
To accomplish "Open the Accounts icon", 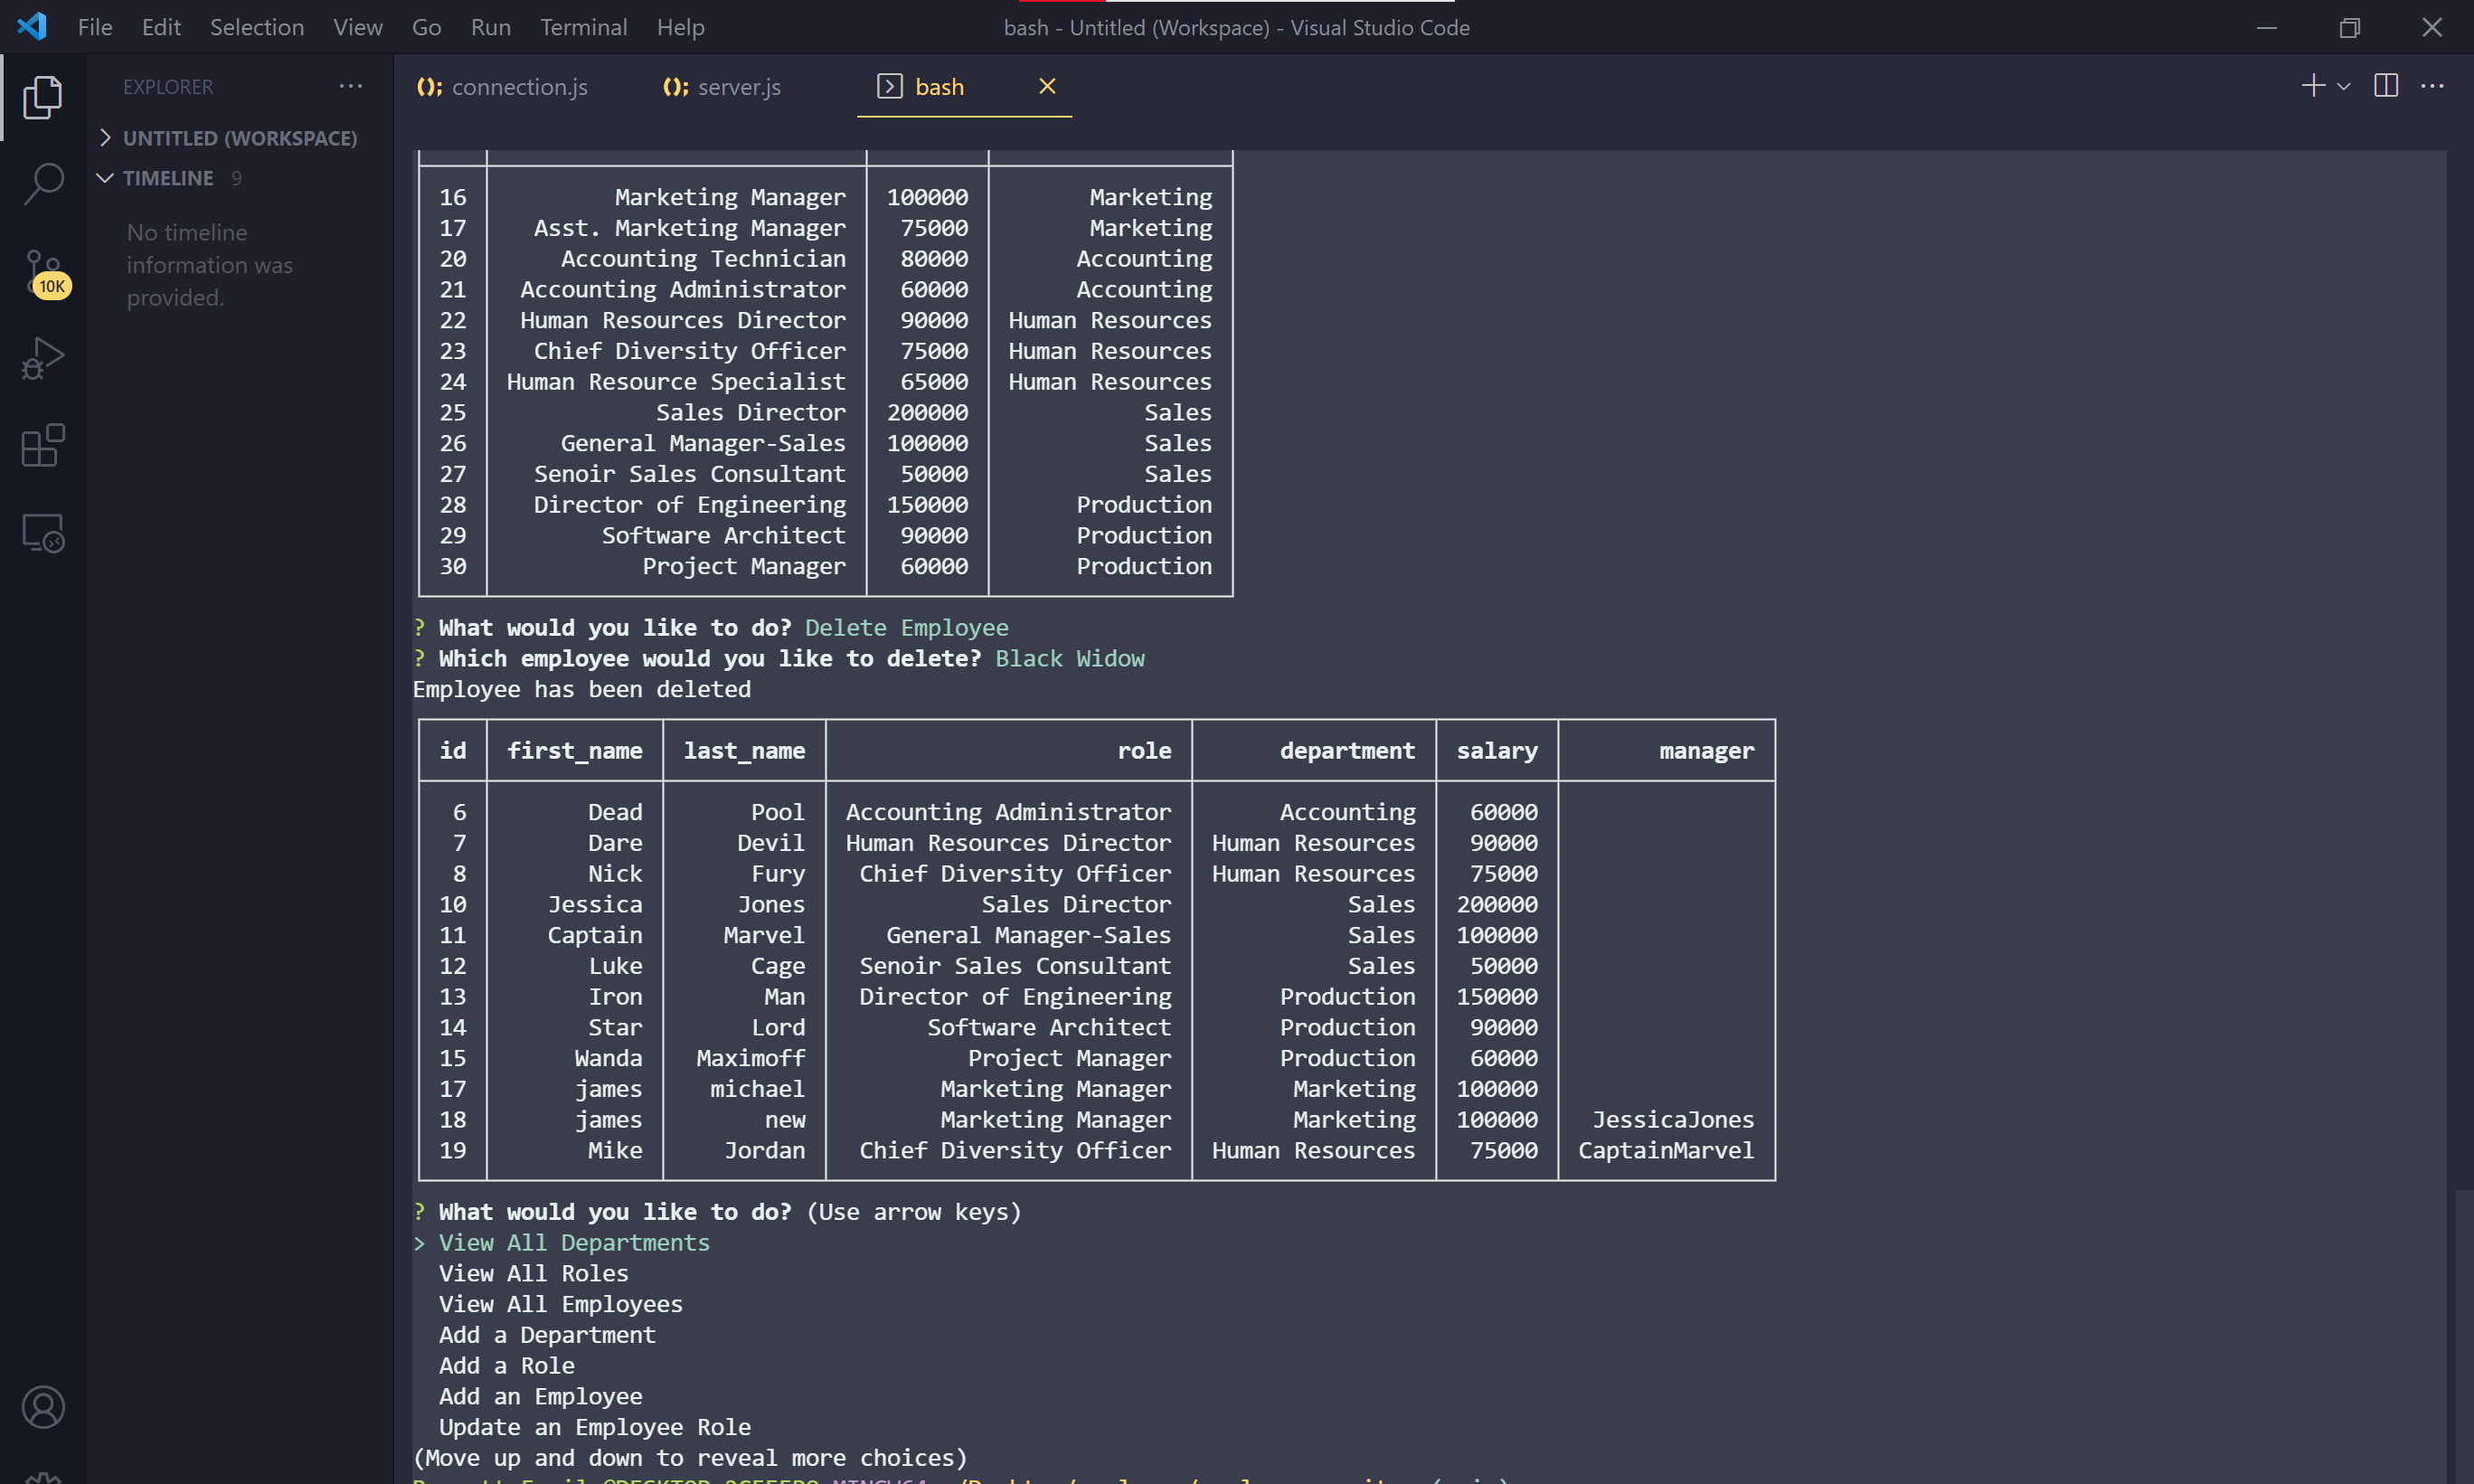I will (43, 1407).
